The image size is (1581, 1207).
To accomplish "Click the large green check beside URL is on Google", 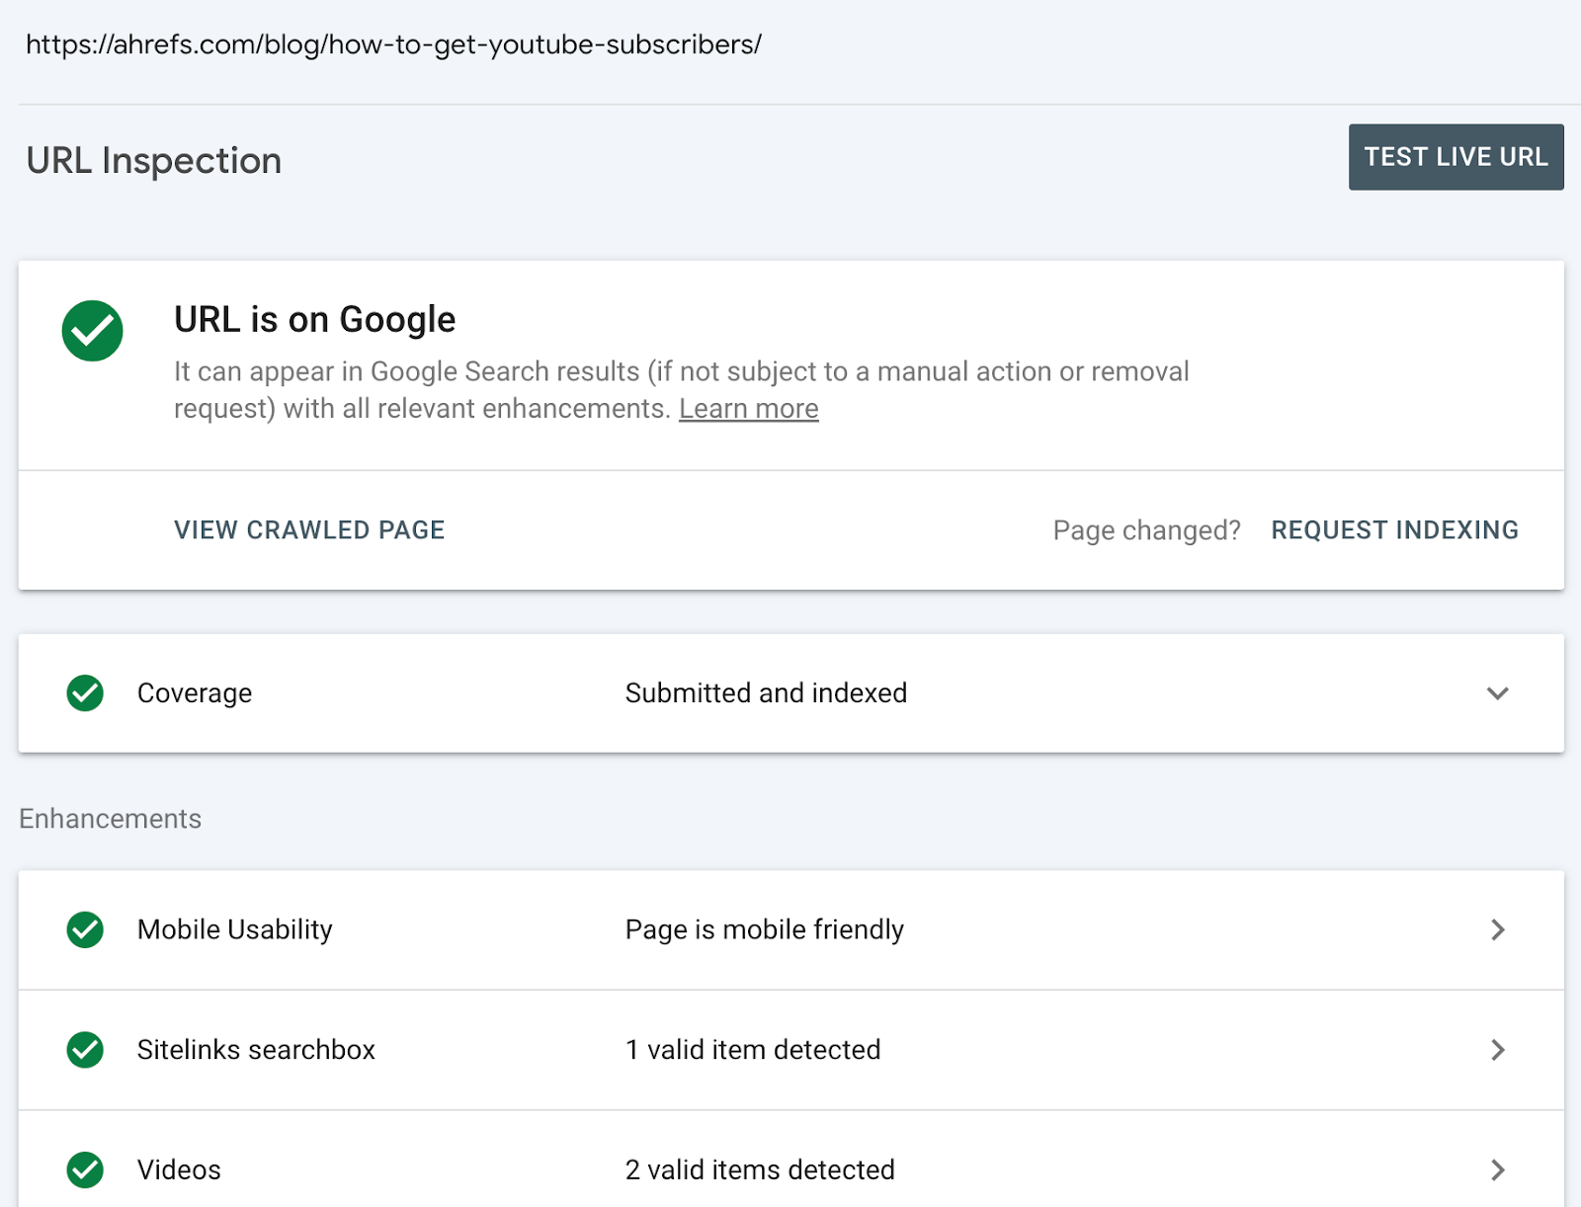I will 93,331.
